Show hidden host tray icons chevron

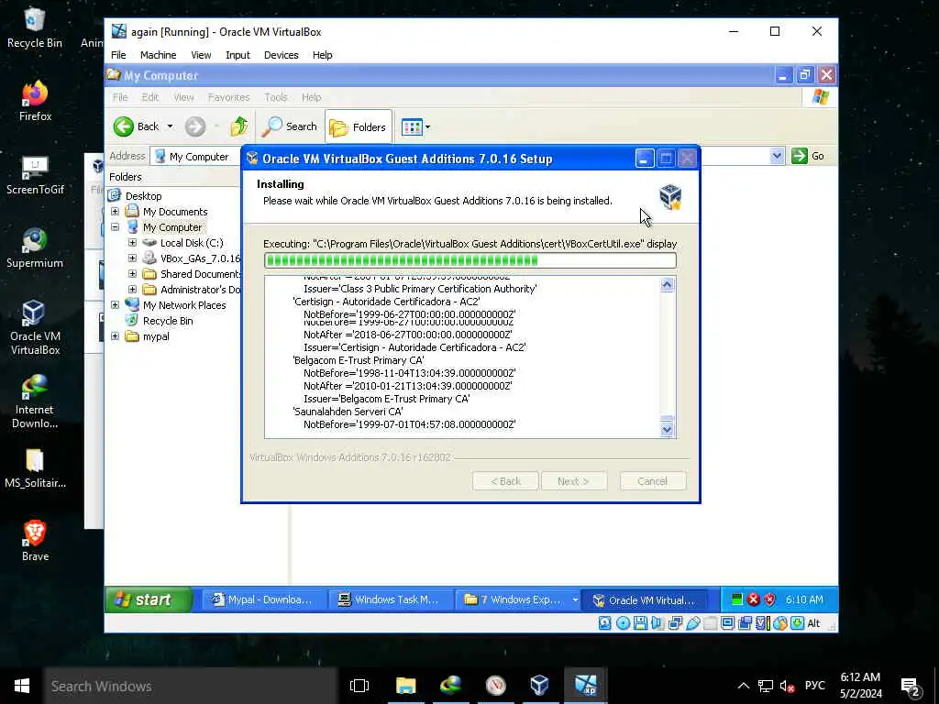(743, 686)
